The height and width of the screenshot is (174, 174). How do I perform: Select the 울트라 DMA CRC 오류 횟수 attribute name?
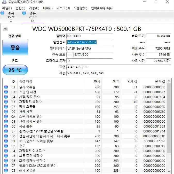pyautogui.click(x=38, y=165)
